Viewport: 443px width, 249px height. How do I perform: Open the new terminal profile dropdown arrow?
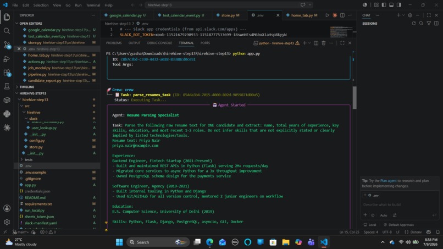[309, 43]
